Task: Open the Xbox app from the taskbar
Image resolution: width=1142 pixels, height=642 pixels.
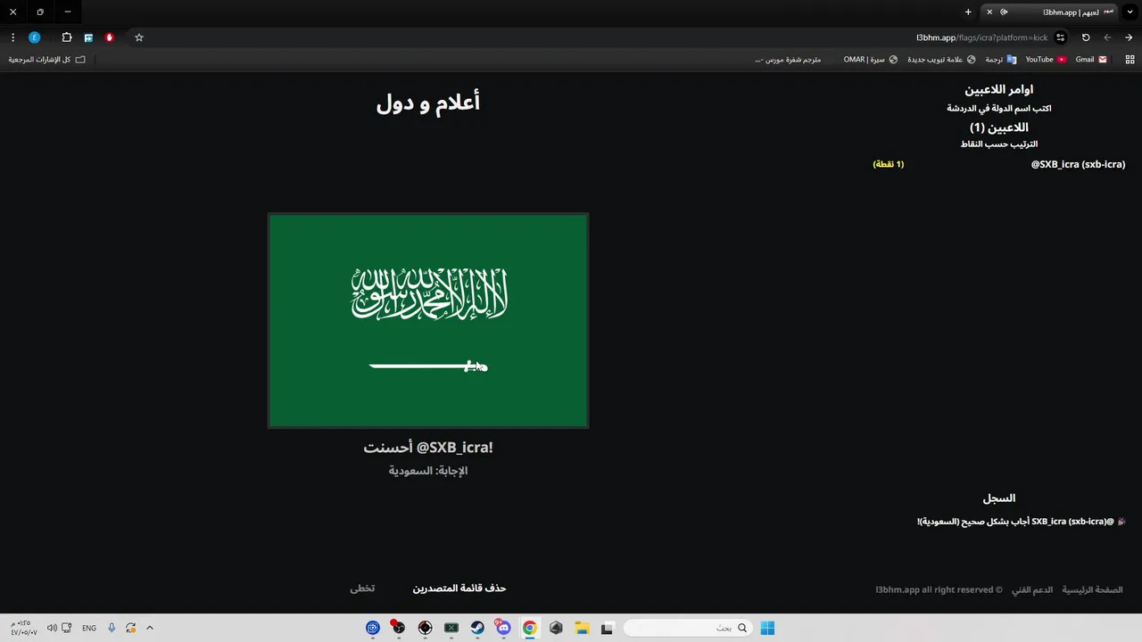Action: (x=451, y=628)
